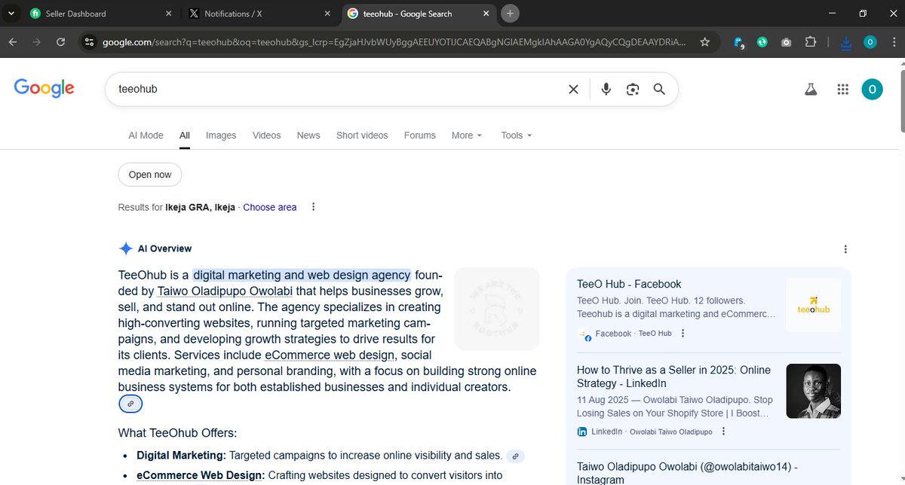Go forward to the next page
This screenshot has height=485, width=905.
click(37, 42)
